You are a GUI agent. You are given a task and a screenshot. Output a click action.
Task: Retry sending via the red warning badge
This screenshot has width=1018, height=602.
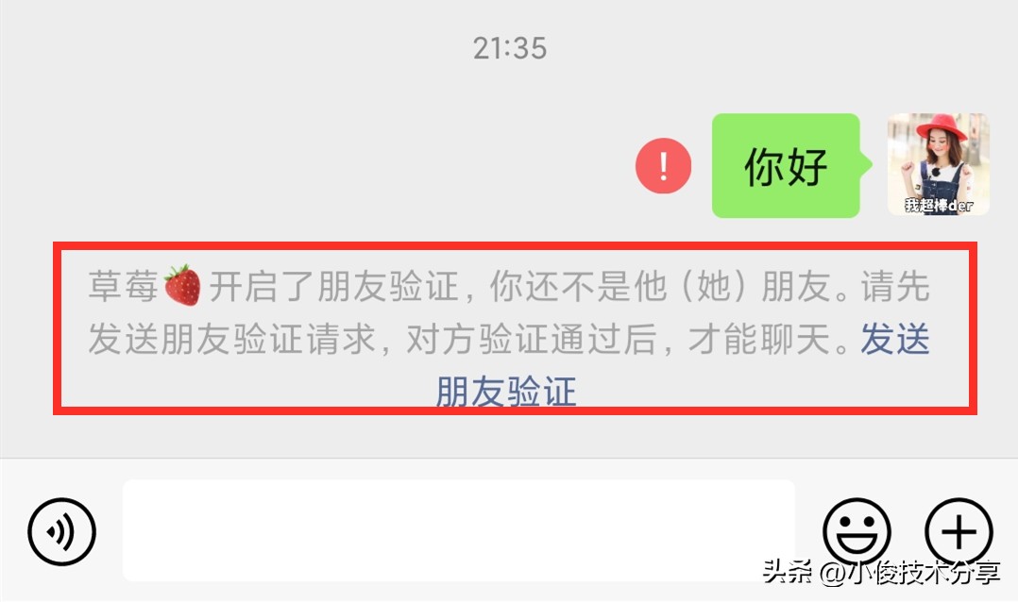pos(663,165)
